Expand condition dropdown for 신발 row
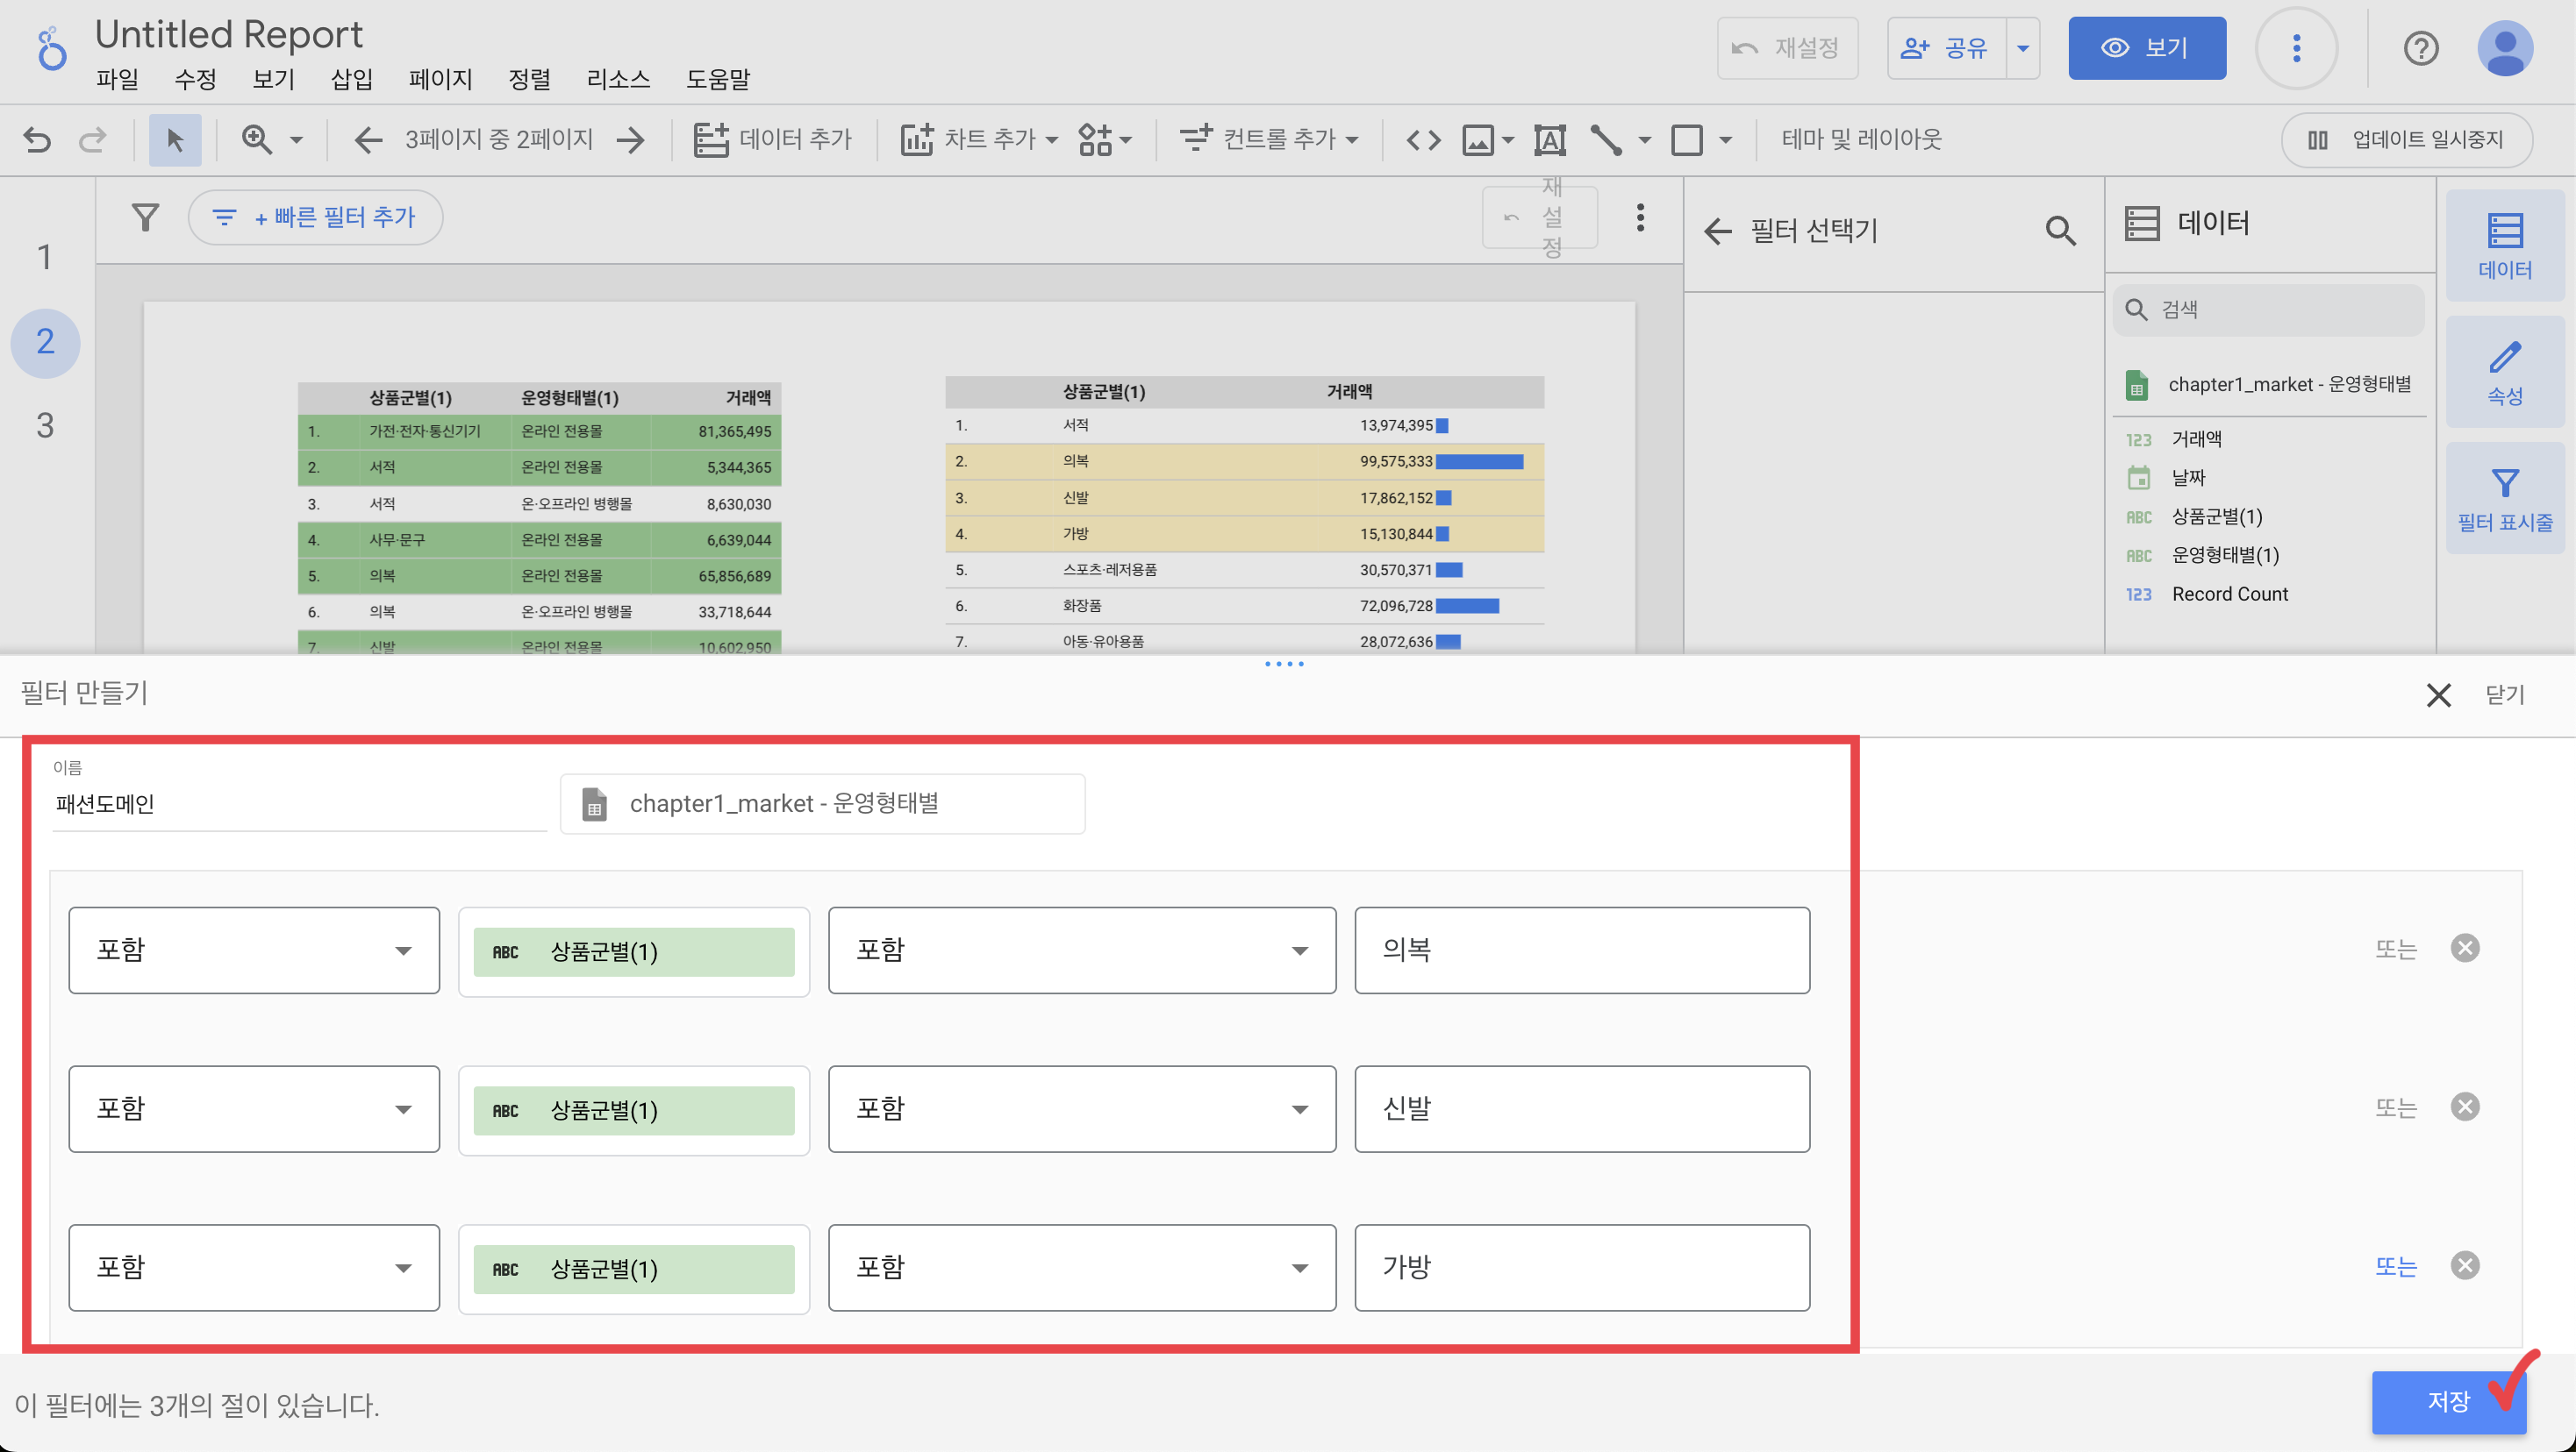This screenshot has height=1452, width=2576. tap(1081, 1108)
